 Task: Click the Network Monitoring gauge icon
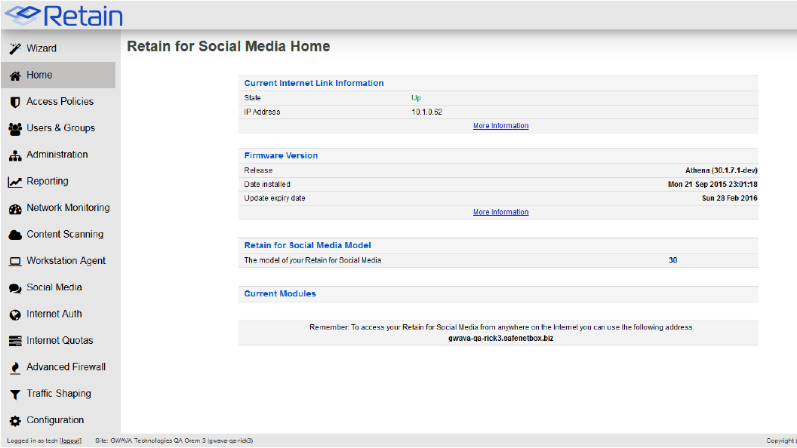tap(15, 208)
